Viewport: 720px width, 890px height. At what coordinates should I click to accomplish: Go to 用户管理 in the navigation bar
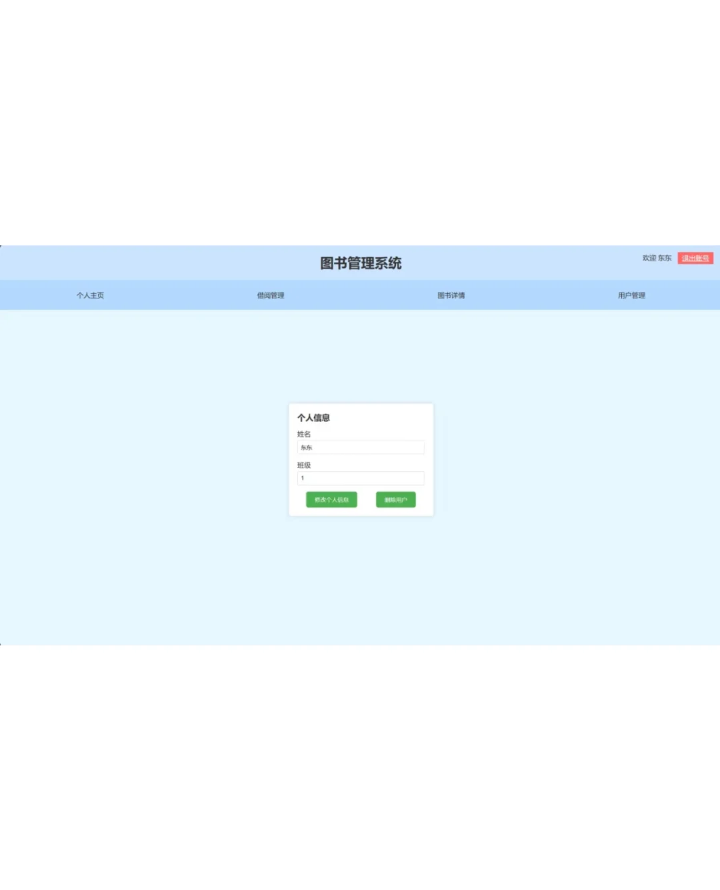[x=631, y=295]
